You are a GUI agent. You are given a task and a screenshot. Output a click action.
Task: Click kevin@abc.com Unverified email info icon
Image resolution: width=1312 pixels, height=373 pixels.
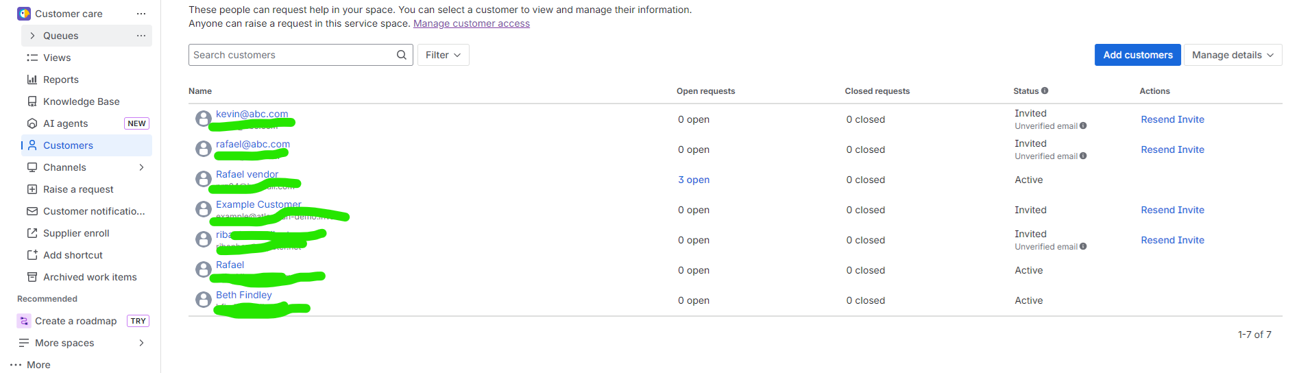point(1083,125)
